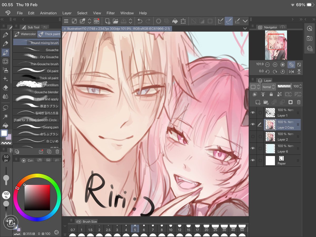Create a new raster layer
Screen dimensions: 316x237
pos(258,102)
